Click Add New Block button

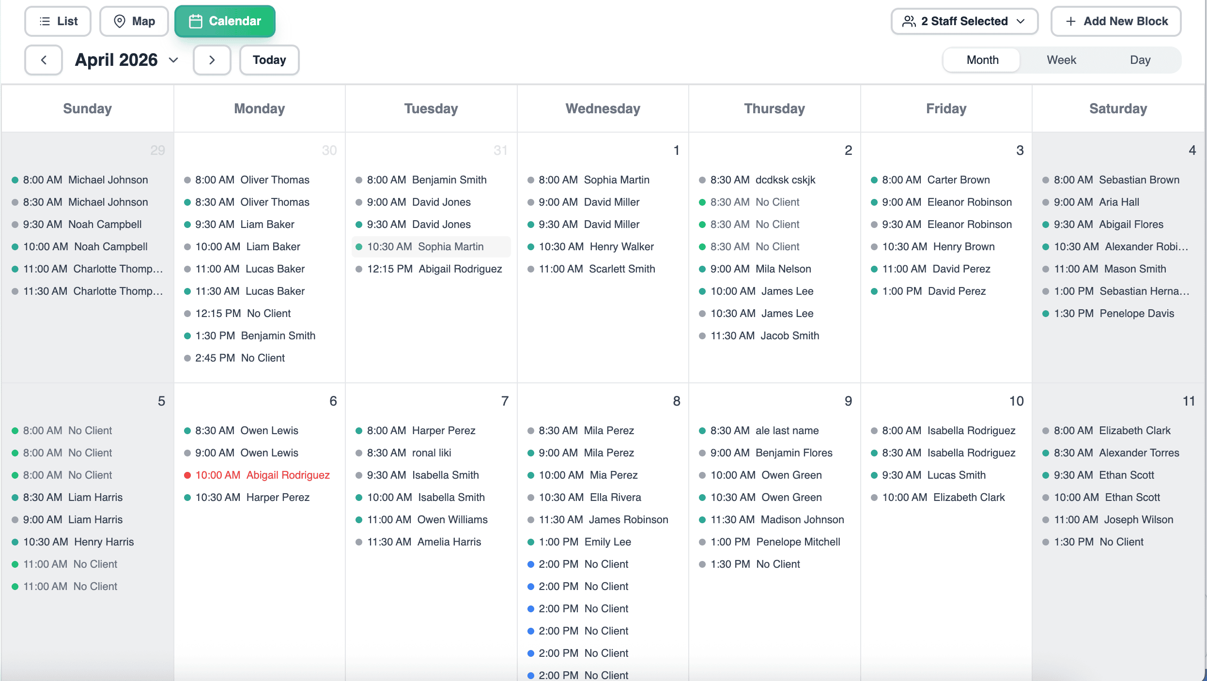click(x=1115, y=21)
